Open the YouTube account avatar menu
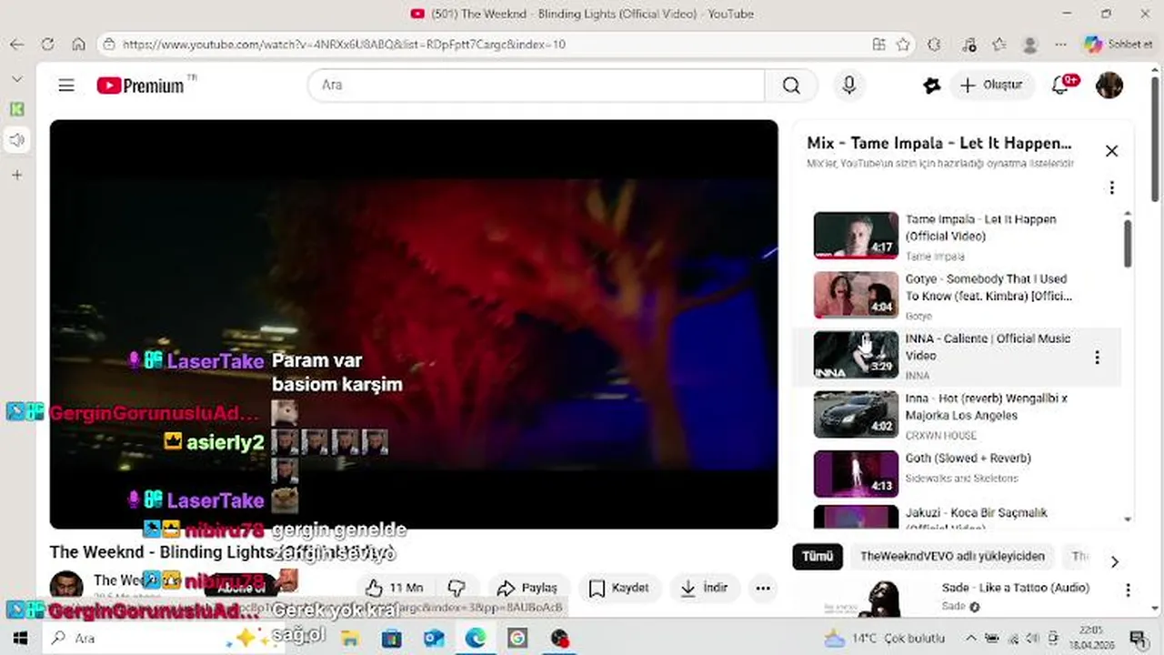The image size is (1164, 655). [x=1109, y=86]
